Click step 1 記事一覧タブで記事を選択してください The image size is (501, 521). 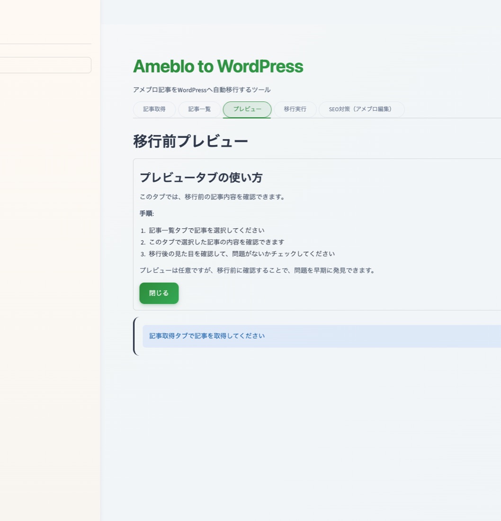pos(206,230)
